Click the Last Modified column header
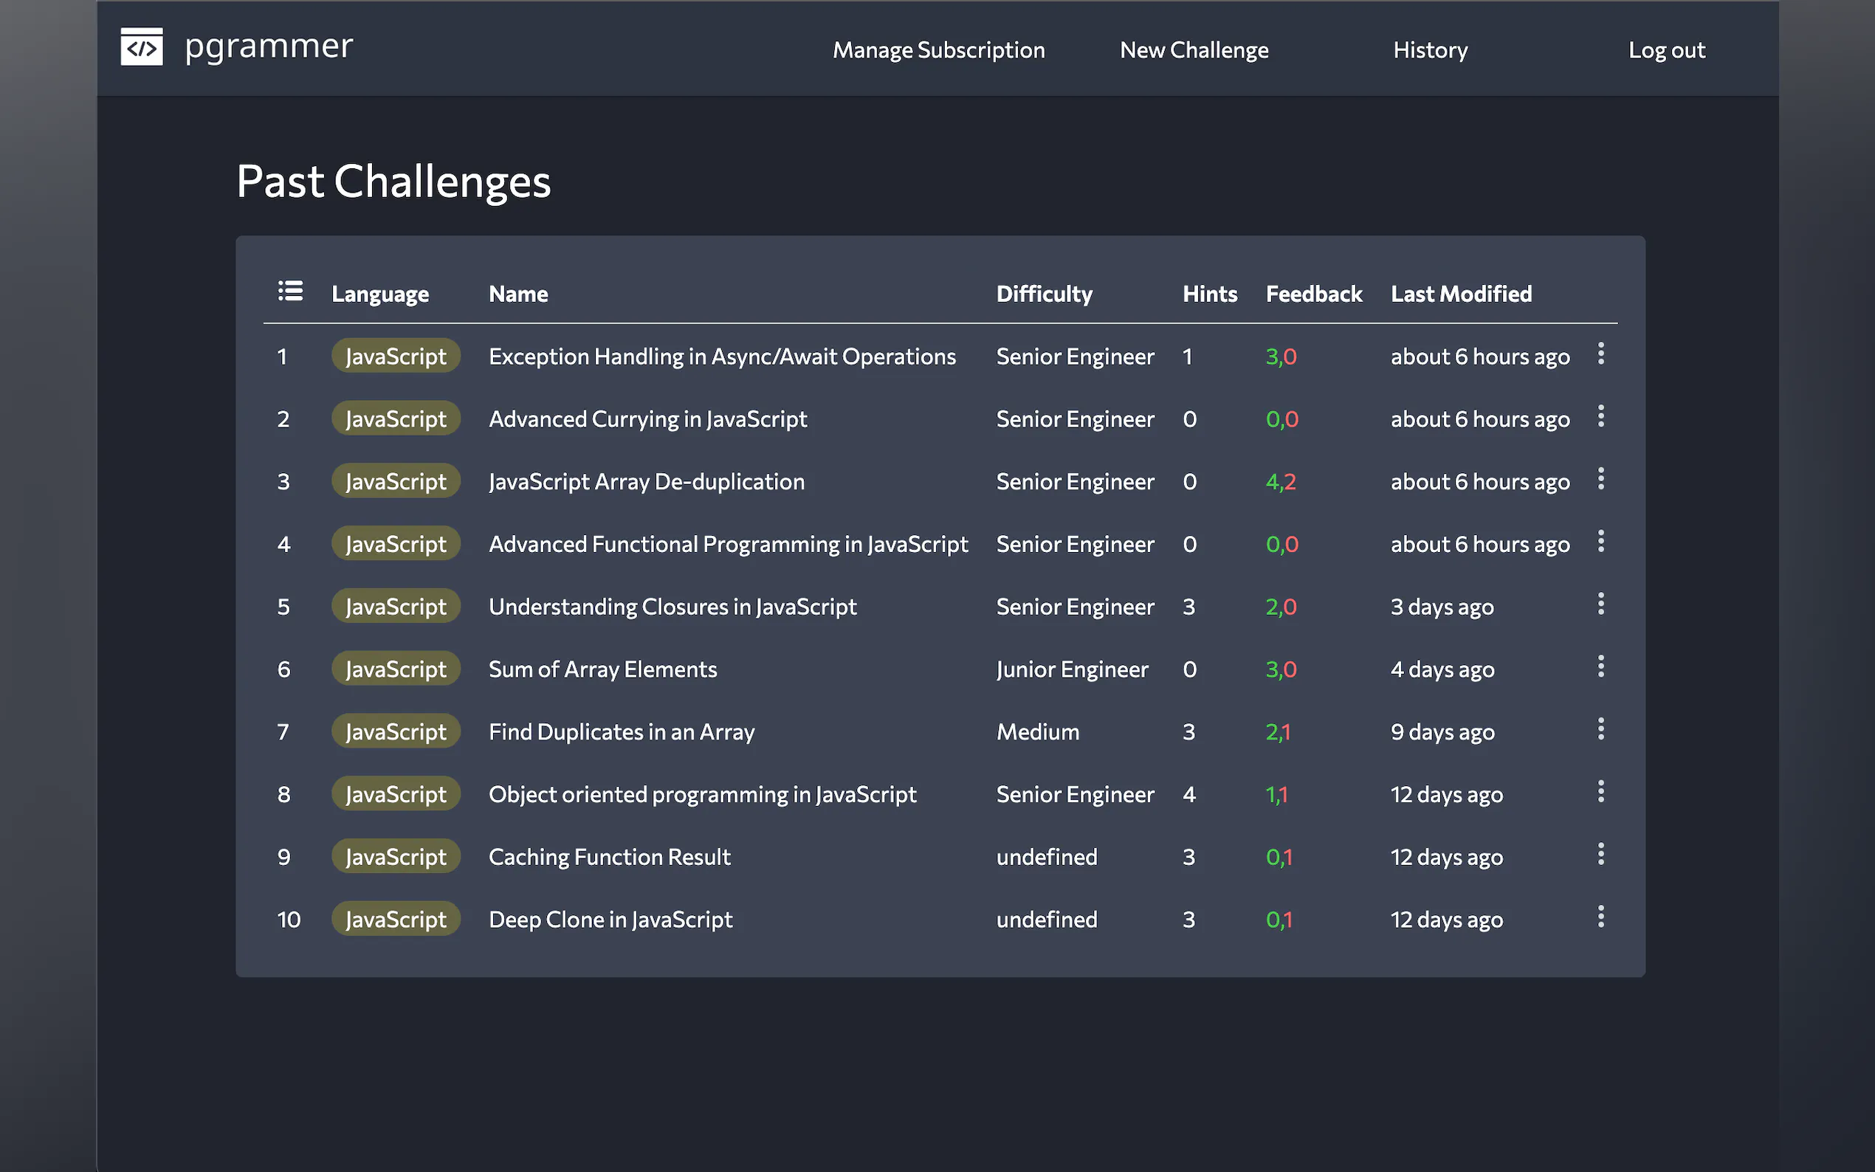 pyautogui.click(x=1461, y=294)
